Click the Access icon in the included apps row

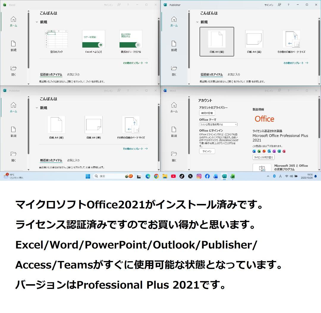284,151
